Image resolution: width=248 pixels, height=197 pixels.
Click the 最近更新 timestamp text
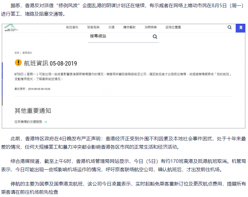[x=32, y=89]
